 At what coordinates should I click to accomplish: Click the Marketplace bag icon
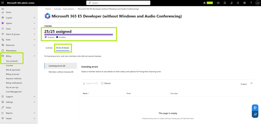click(x=3, y=51)
